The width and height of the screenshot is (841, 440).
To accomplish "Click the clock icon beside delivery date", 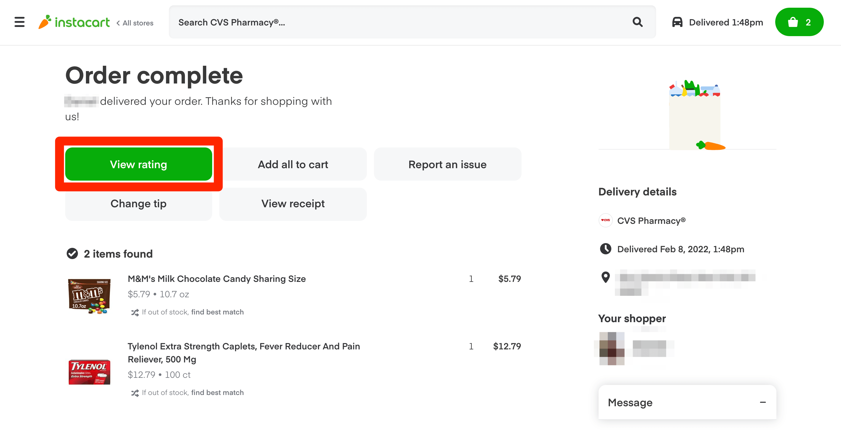I will click(606, 249).
